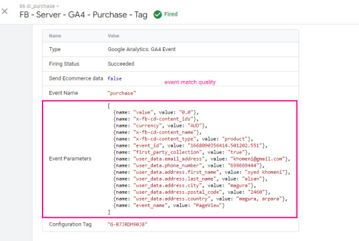
Task: Select the 'false' ecommerce value
Action: pos(114,78)
